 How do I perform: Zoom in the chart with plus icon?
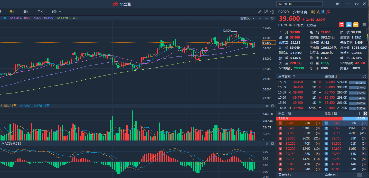pos(260,18)
